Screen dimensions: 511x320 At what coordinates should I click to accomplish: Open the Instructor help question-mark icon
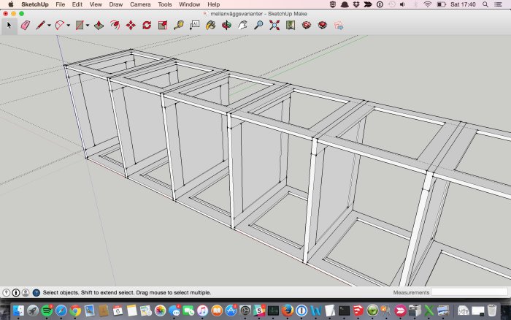tap(36, 292)
